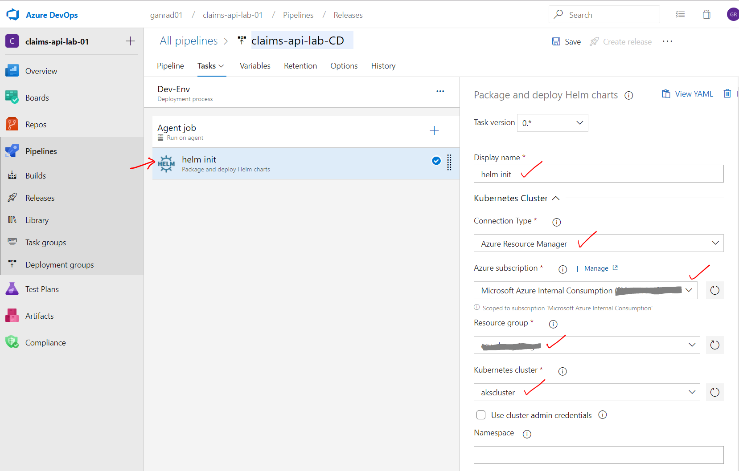Image resolution: width=739 pixels, height=471 pixels.
Task: Open the Dev-Env stage ellipsis menu
Action: point(440,91)
